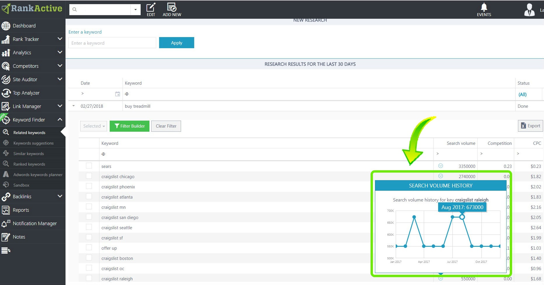Show search volume history for craigslist chicago
Image resolution: width=544 pixels, height=285 pixels.
pos(440,176)
